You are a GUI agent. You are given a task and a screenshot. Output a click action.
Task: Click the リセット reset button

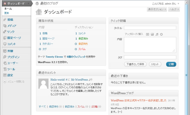point(155,64)
